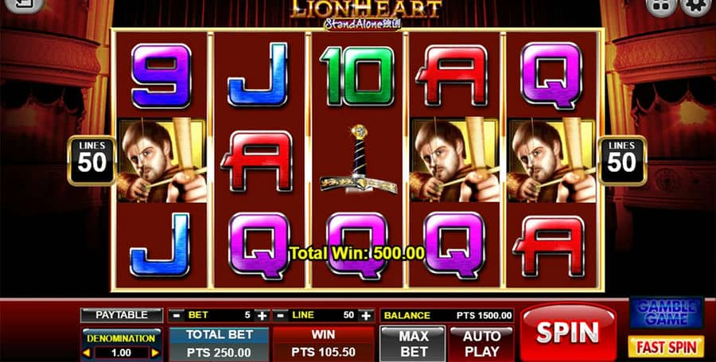The height and width of the screenshot is (362, 716).
Task: Click the left Lines 50 badge
Action: 91,161
